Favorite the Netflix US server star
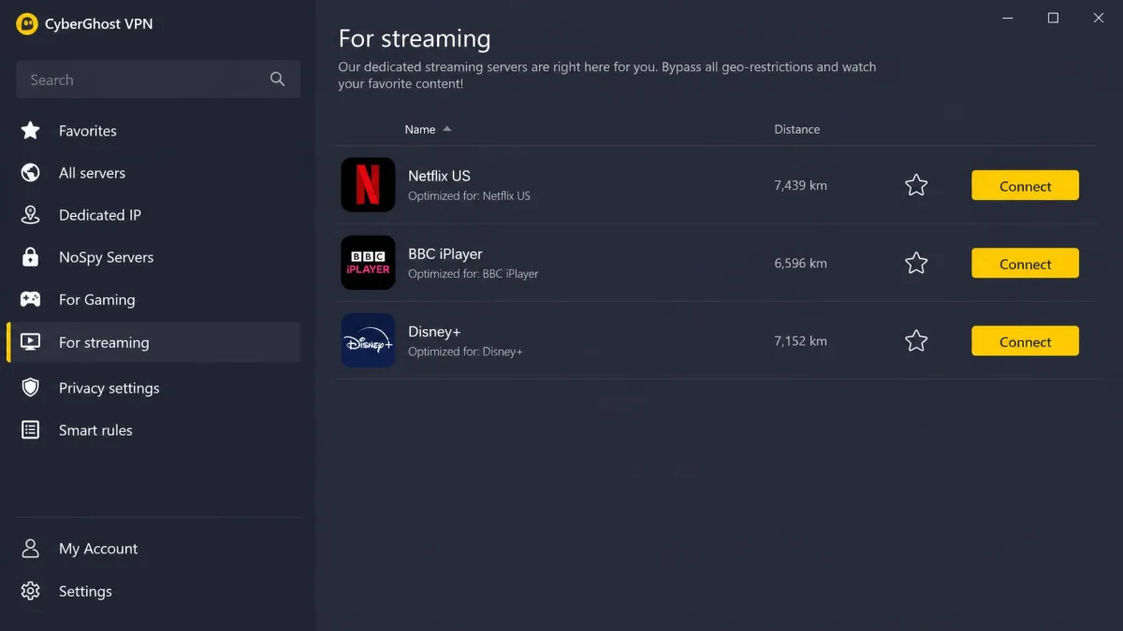 coord(916,185)
